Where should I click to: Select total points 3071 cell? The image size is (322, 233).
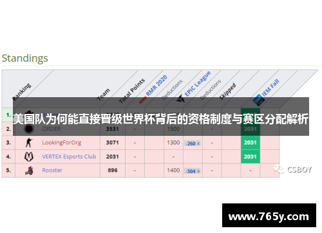[113, 143]
